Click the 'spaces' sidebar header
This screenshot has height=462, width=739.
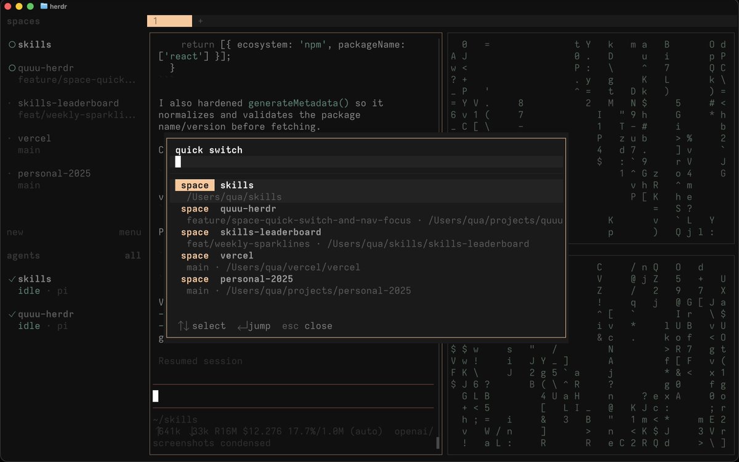(23, 21)
